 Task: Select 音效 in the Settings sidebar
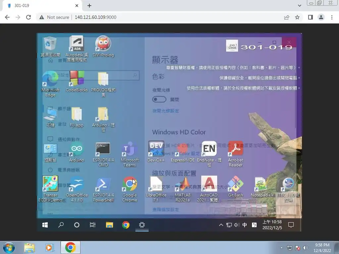pyautogui.click(x=62, y=124)
